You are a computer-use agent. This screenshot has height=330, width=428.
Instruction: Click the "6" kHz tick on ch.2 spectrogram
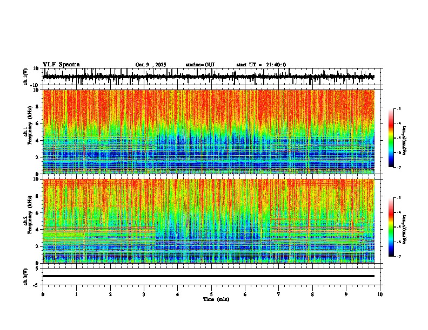pyautogui.click(x=38, y=213)
